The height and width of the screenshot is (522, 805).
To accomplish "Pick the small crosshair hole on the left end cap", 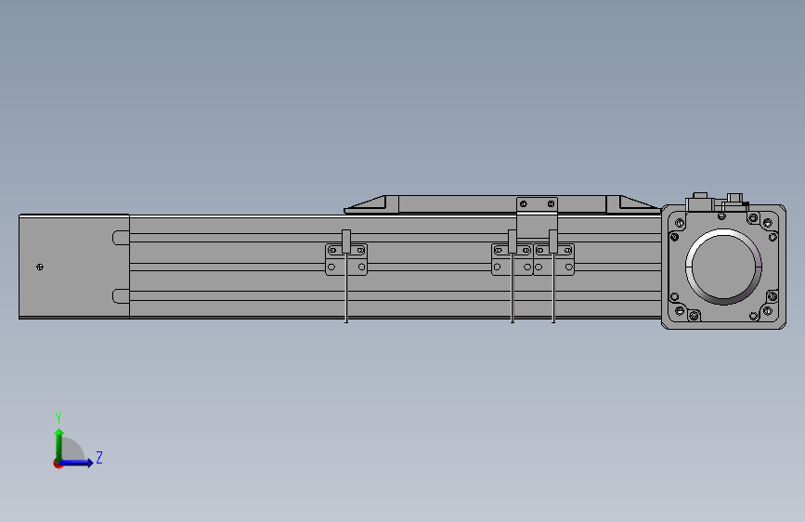I will coord(40,267).
